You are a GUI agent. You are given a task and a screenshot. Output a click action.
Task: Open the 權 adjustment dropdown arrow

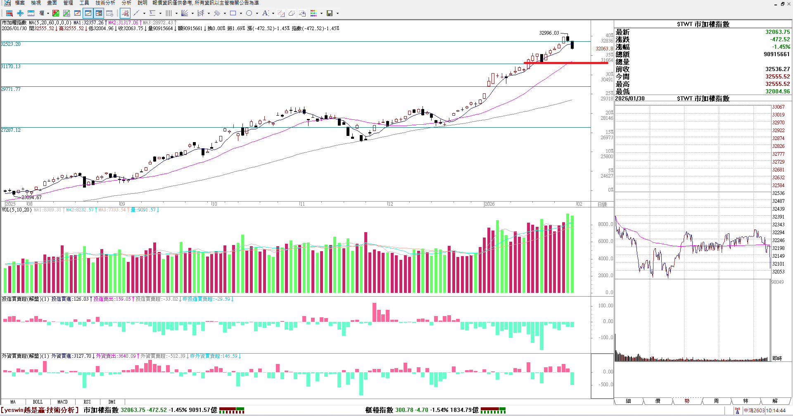48,13
